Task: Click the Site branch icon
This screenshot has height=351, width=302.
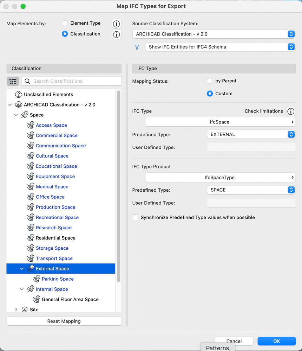Action: coord(24,309)
